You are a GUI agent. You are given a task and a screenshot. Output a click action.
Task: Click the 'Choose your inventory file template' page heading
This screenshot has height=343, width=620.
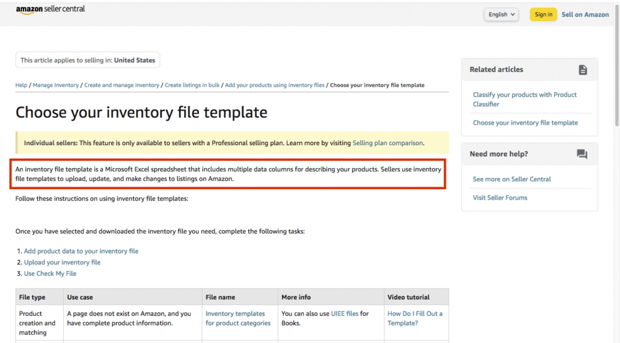141,112
